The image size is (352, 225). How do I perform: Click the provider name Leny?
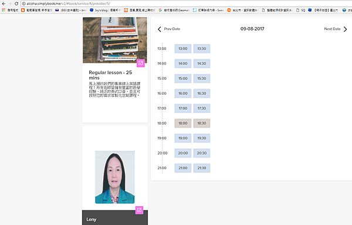click(x=92, y=219)
